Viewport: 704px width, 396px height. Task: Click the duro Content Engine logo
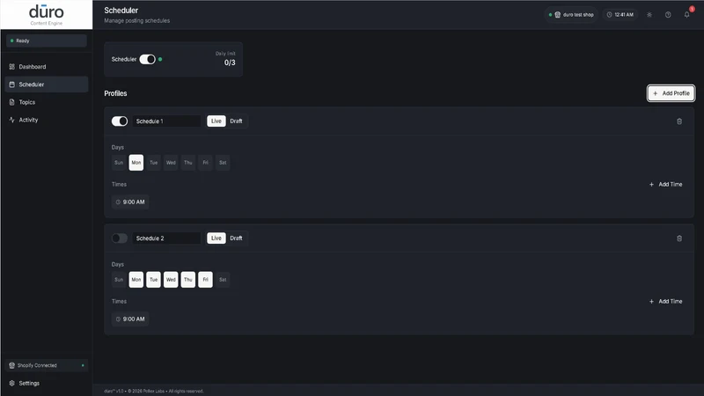coord(47,15)
